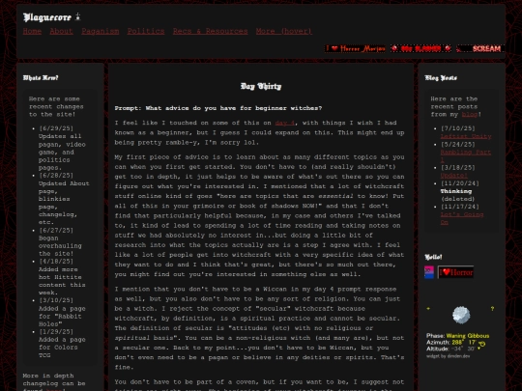Click the [6/28/25] changelog entry
Viewport: 522px width, 391px height.
pos(64,199)
